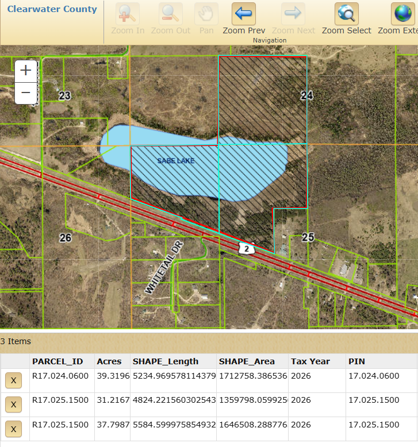Click the Sabe Lake label on map

pyautogui.click(x=176, y=161)
